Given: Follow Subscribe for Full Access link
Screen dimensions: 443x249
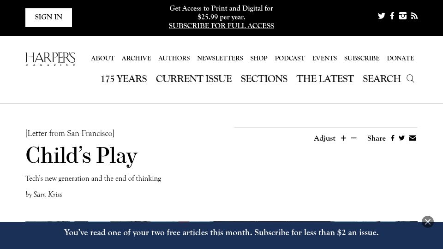Looking at the screenshot, I should [x=221, y=26].
